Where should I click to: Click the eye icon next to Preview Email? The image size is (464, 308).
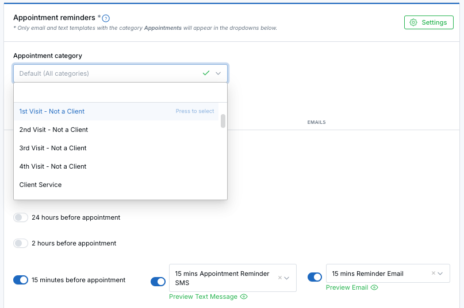pos(375,287)
